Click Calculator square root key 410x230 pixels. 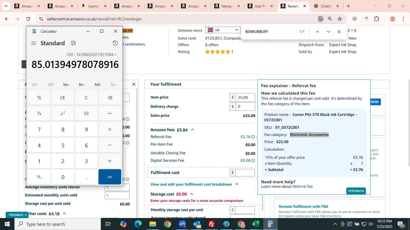pyautogui.click(x=86, y=114)
